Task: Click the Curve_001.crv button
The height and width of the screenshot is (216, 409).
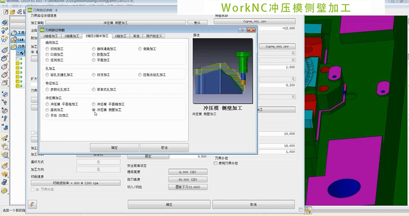Action: pyautogui.click(x=255, y=21)
